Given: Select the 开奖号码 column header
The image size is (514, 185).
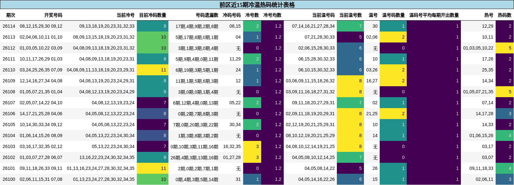Looking at the screenshot, I should 53,15.
